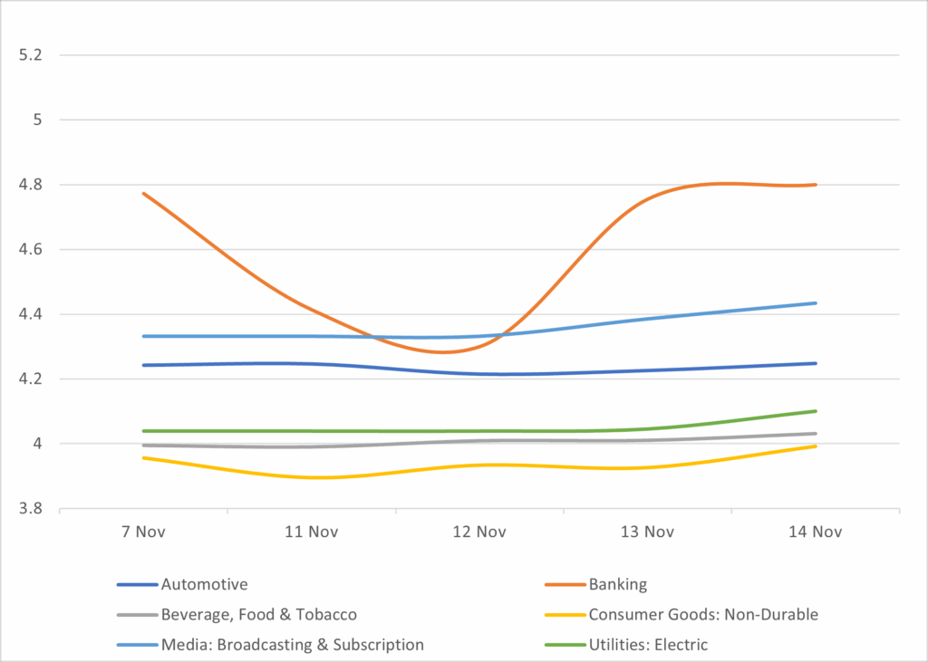This screenshot has height=662, width=928.
Task: Click the yellow Consumer Goods legend line marker
Action: (x=565, y=616)
